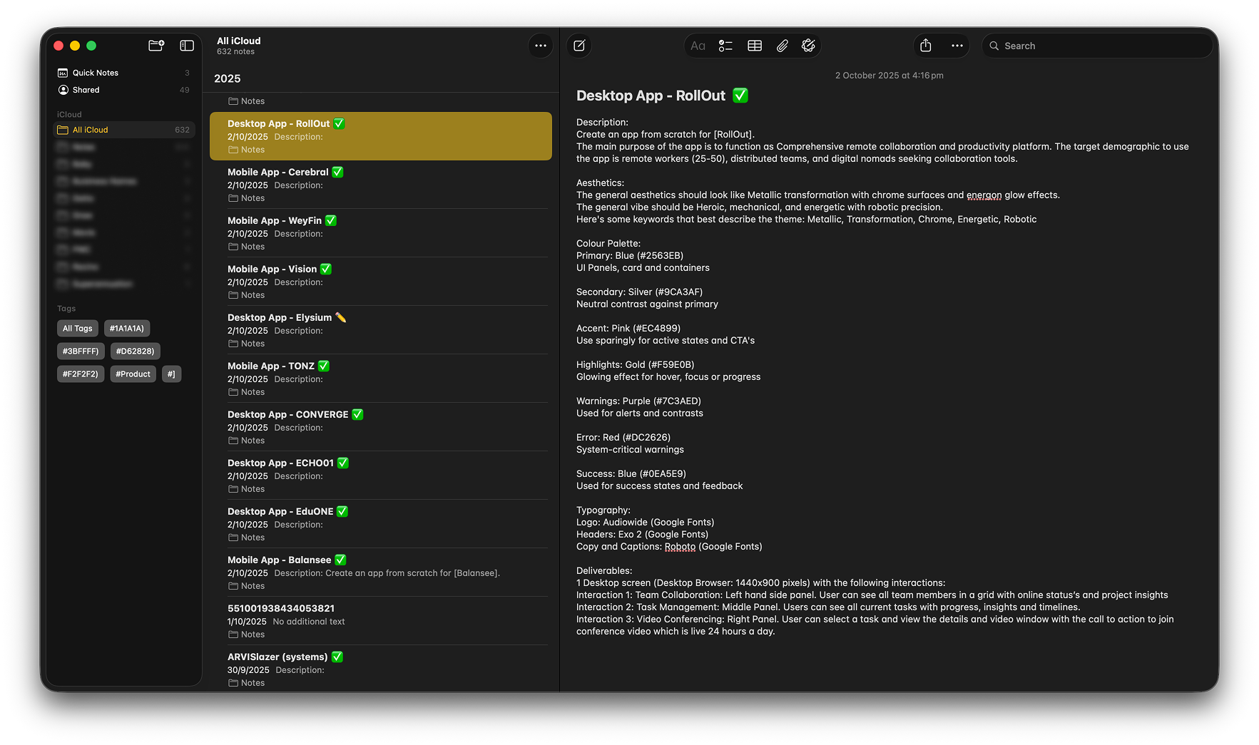Open the writing tools toolbar icon
The width and height of the screenshot is (1259, 745).
(x=808, y=46)
